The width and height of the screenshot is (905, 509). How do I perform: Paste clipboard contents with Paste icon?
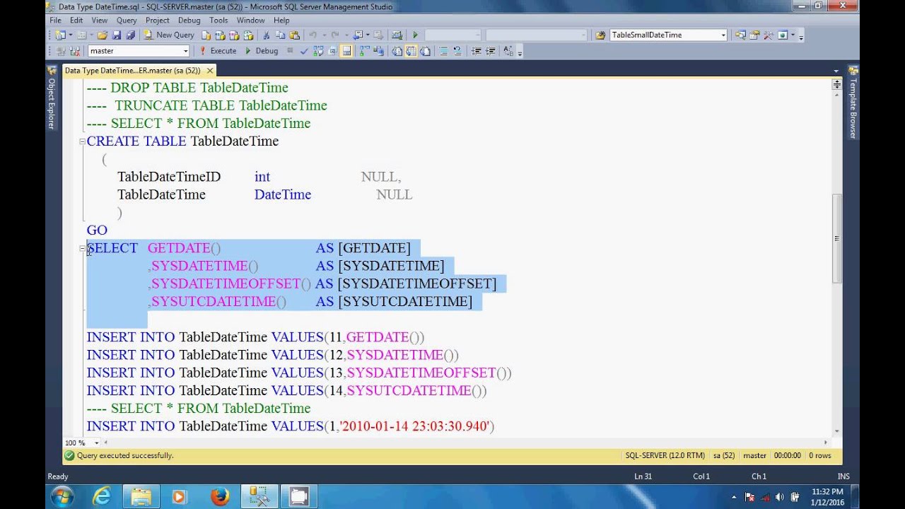click(295, 35)
